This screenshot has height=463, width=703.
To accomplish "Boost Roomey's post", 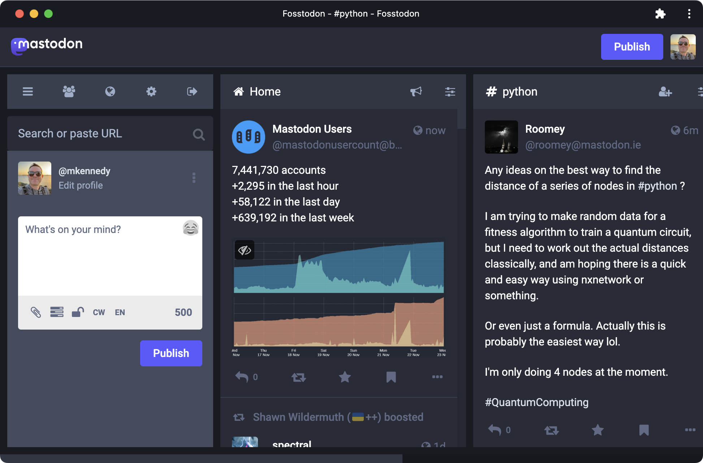I will pyautogui.click(x=552, y=430).
